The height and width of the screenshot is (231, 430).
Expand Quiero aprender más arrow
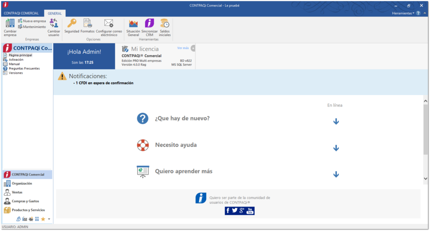(336, 174)
